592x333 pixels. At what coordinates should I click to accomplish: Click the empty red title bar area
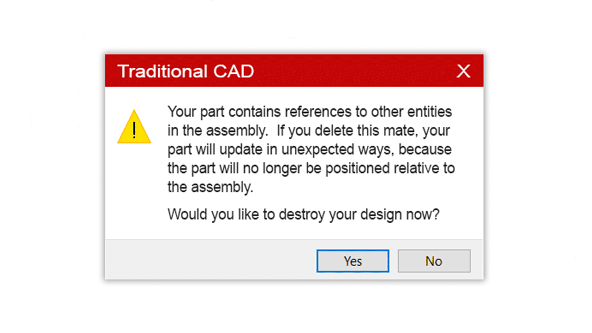click(354, 71)
